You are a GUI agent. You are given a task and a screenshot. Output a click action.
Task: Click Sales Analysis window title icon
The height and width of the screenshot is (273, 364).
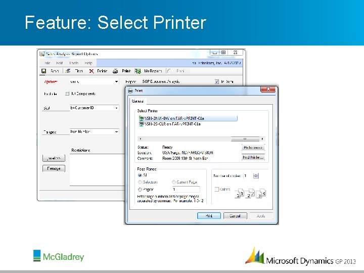[x=42, y=54]
